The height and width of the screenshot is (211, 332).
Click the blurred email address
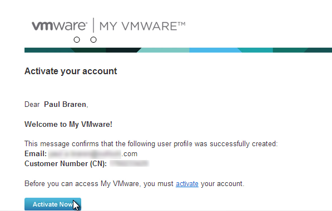(x=85, y=154)
